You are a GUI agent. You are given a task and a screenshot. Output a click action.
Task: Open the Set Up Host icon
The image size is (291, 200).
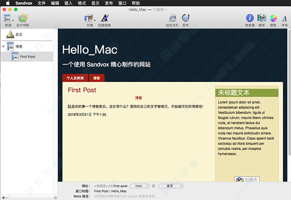173,18
